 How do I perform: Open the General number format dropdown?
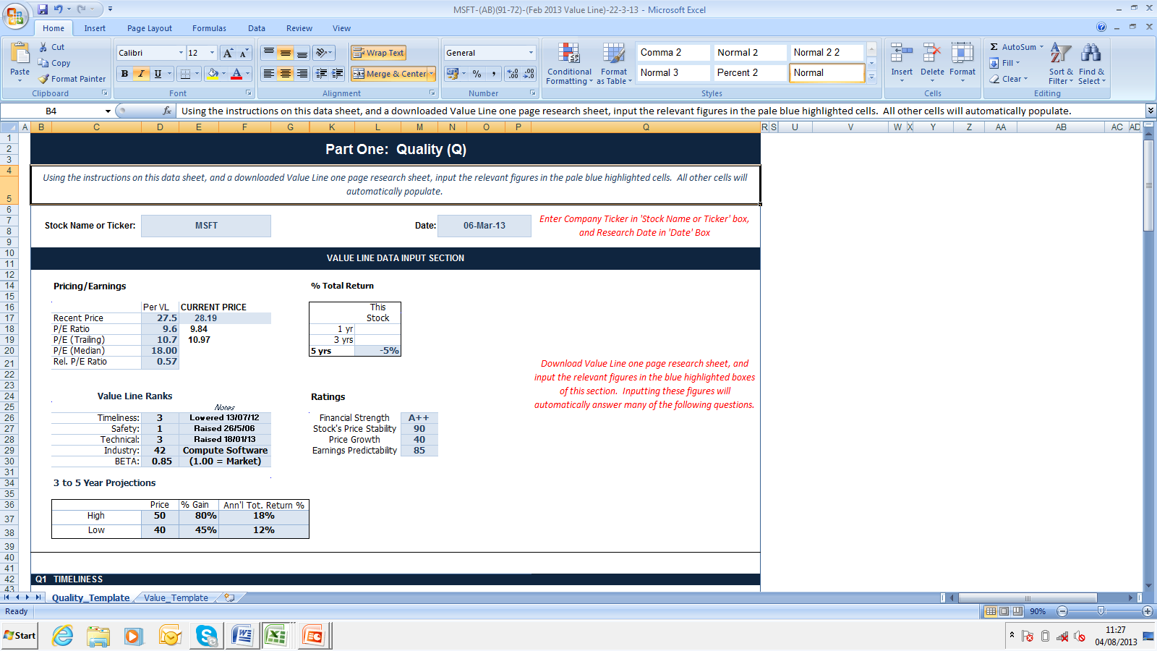[531, 53]
